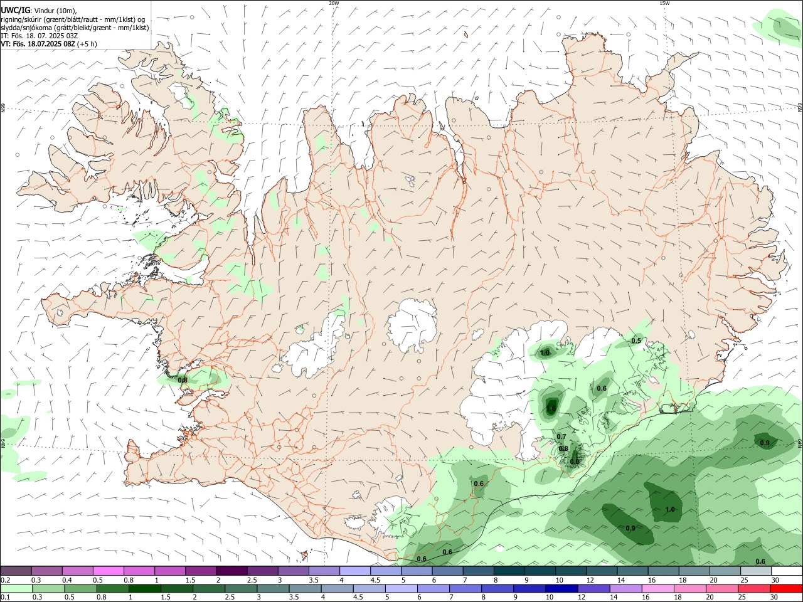803x602 pixels.
Task: Click the 0.7 precipitation value on the map
Action: (x=561, y=437)
